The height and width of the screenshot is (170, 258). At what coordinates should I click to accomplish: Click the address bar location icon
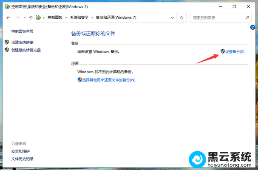39,18
